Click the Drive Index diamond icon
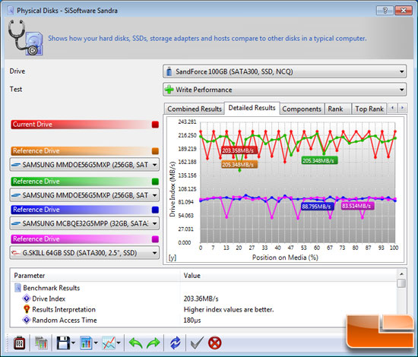 click(x=27, y=299)
